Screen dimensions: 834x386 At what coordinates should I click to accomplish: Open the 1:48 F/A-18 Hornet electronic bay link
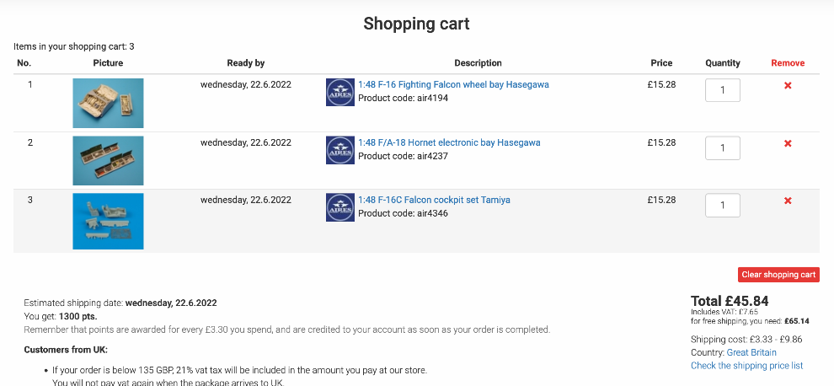[449, 142]
